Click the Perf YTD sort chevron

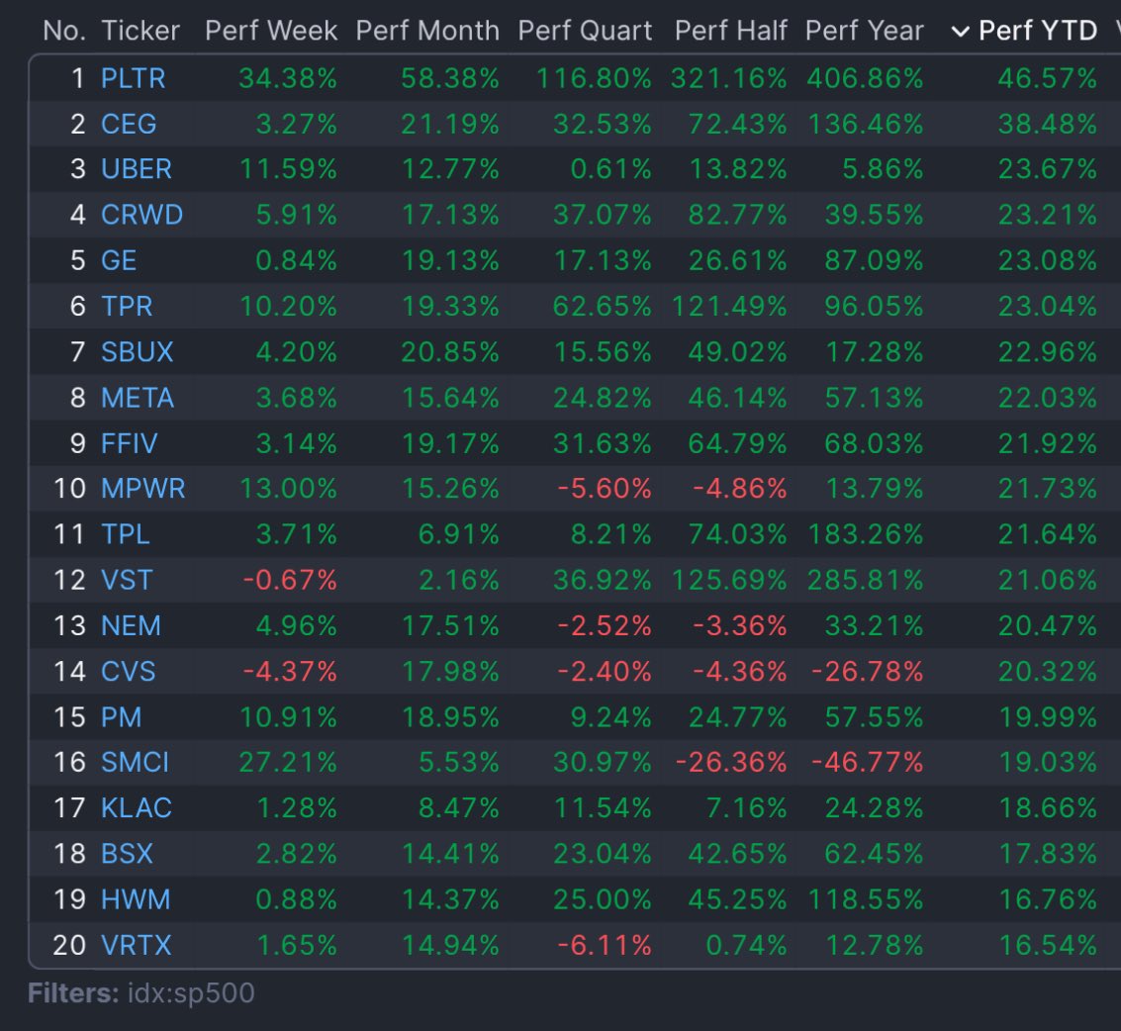[960, 32]
